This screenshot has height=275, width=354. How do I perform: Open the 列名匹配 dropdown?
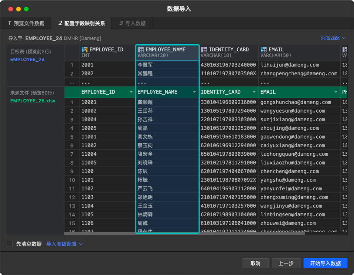coord(333,38)
